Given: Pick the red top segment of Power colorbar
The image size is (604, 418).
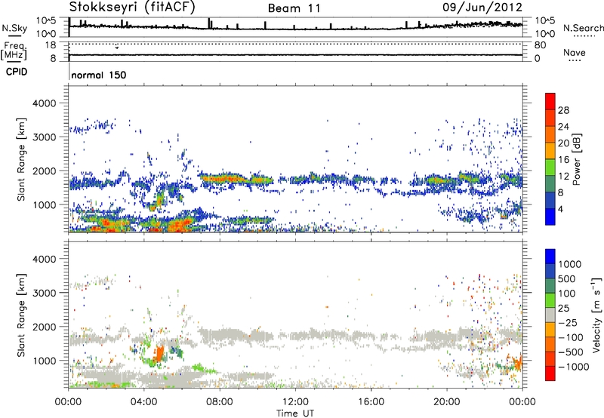Looking at the screenshot, I should coord(550,101).
